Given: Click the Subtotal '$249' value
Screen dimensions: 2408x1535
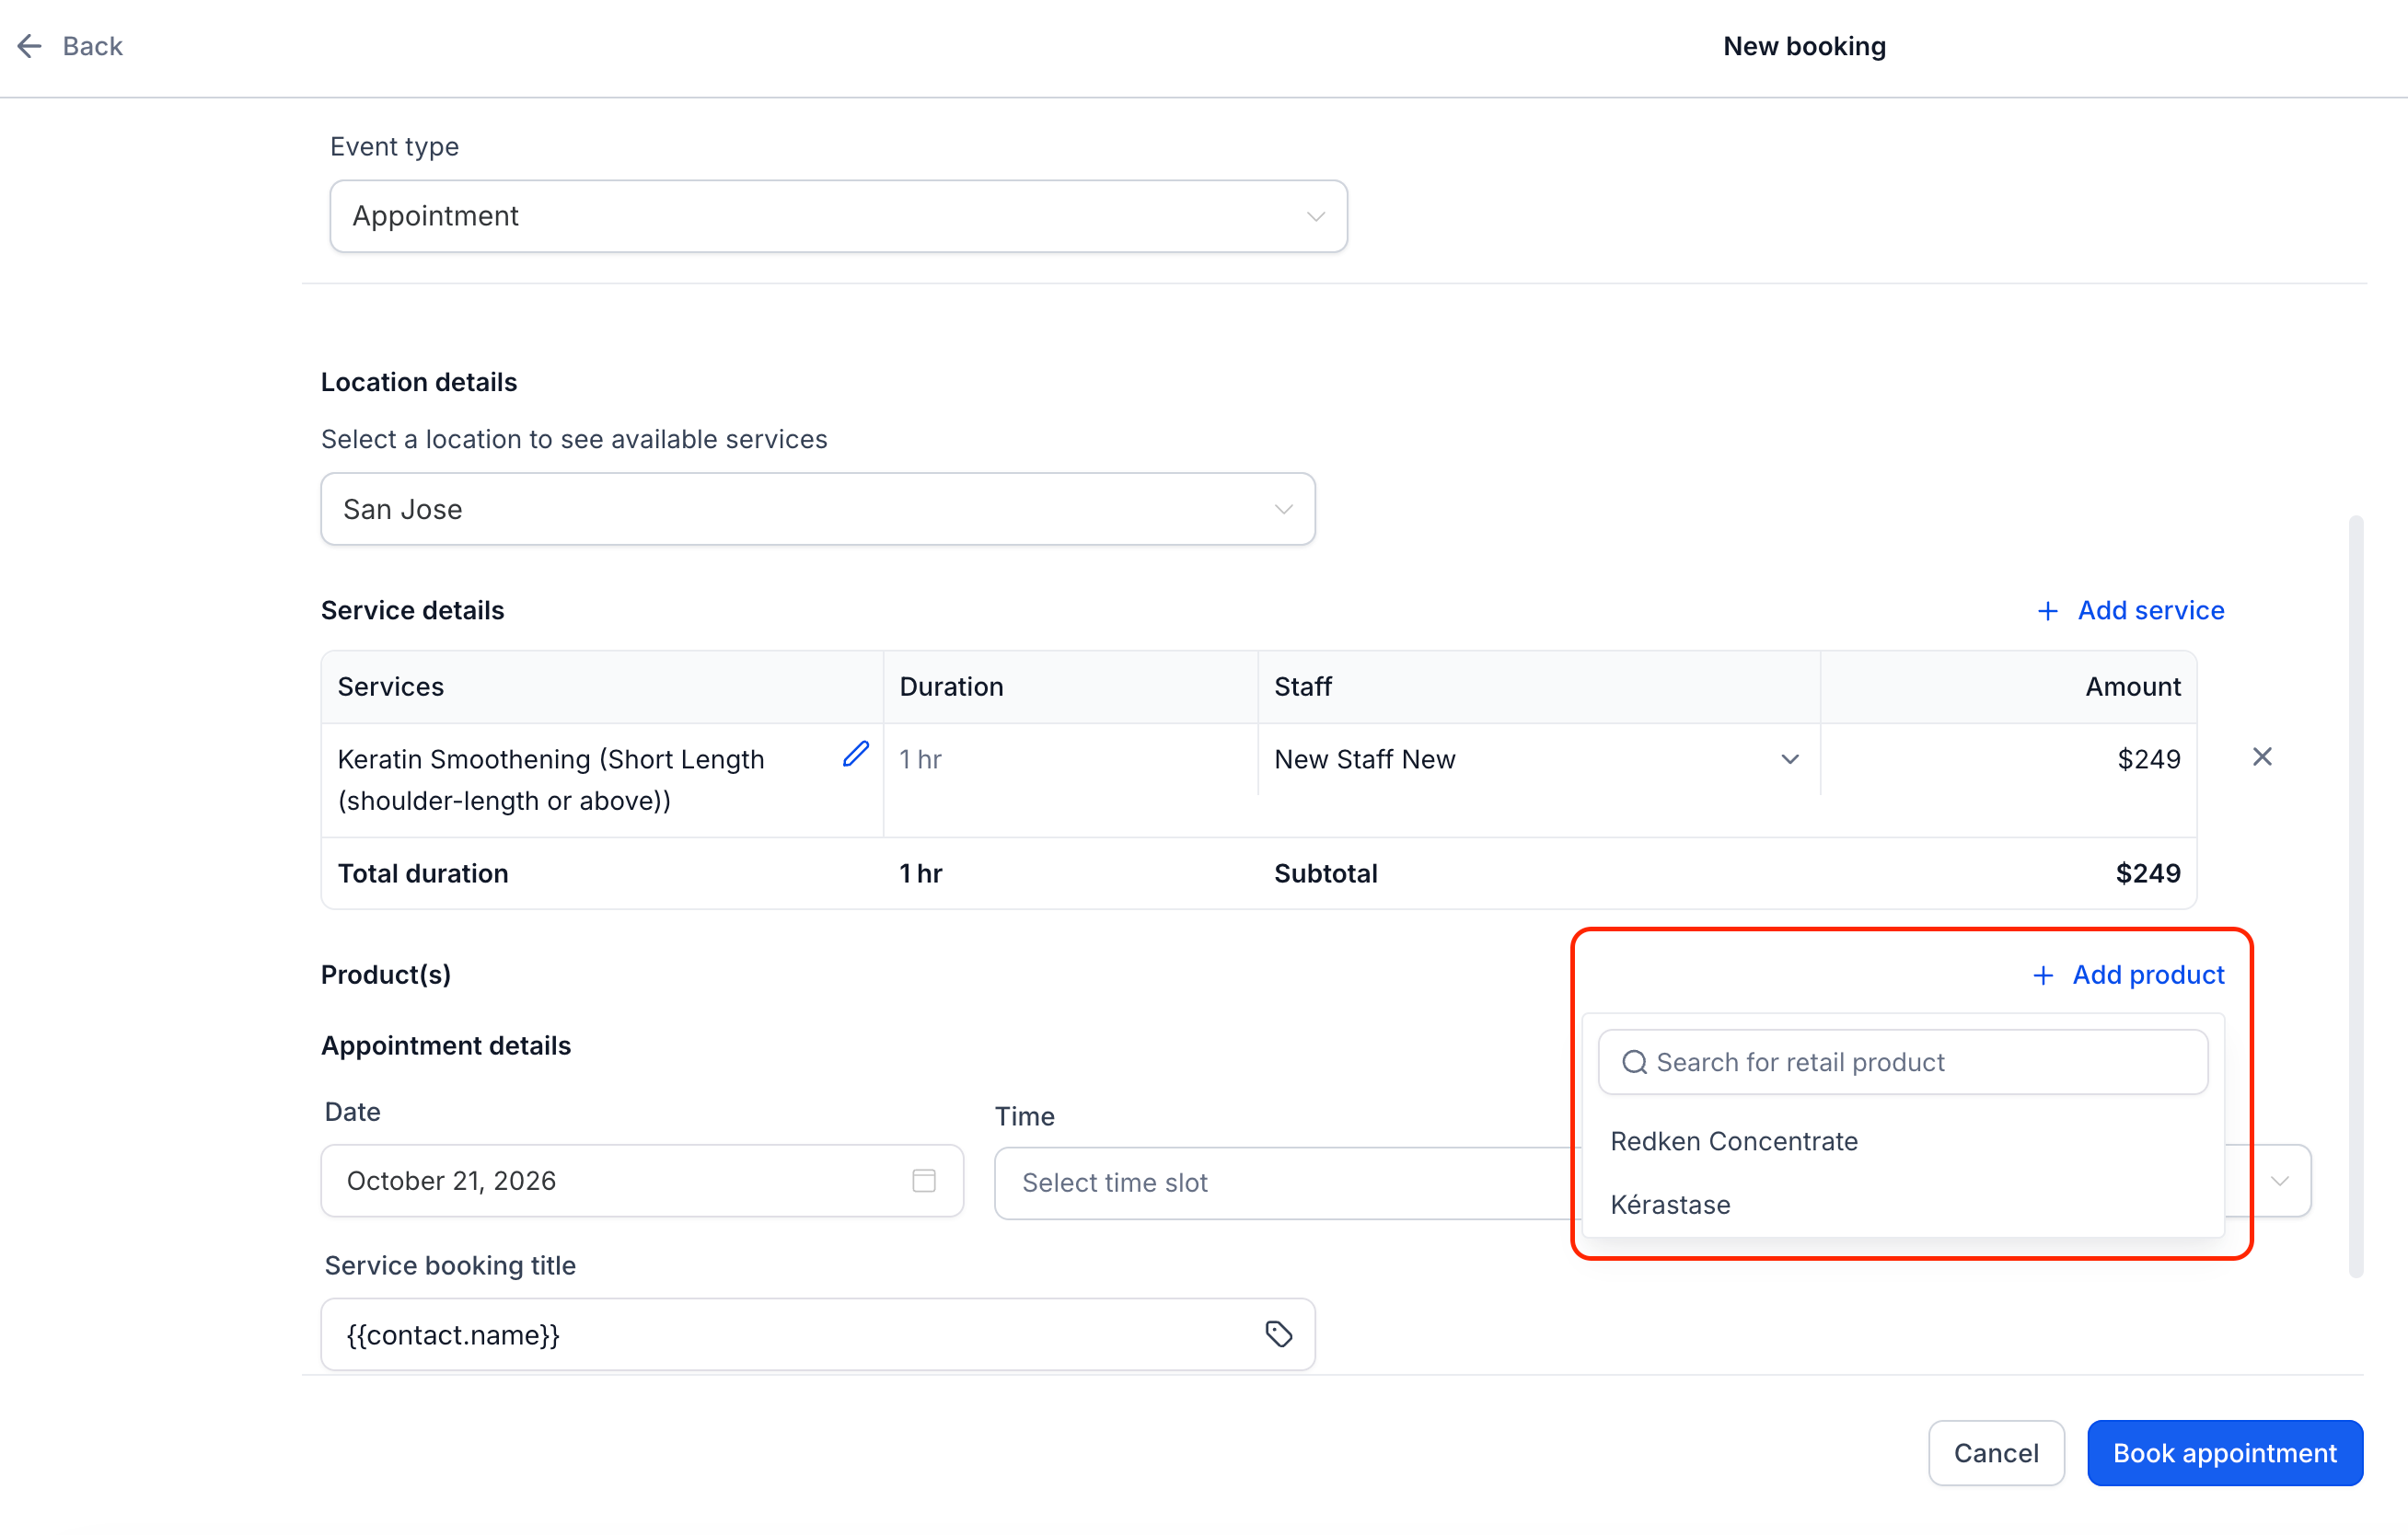Looking at the screenshot, I should coord(2148,873).
